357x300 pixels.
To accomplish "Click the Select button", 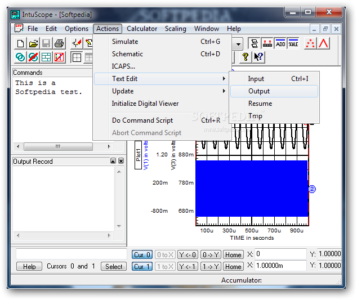I will click(114, 266).
